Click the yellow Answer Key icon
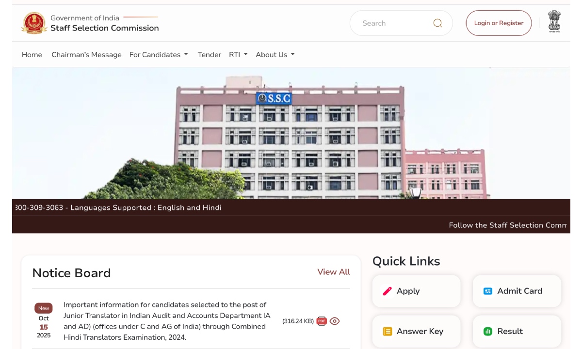582x349 pixels. point(387,332)
